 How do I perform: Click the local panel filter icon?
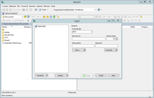pyautogui.click(x=28, y=17)
